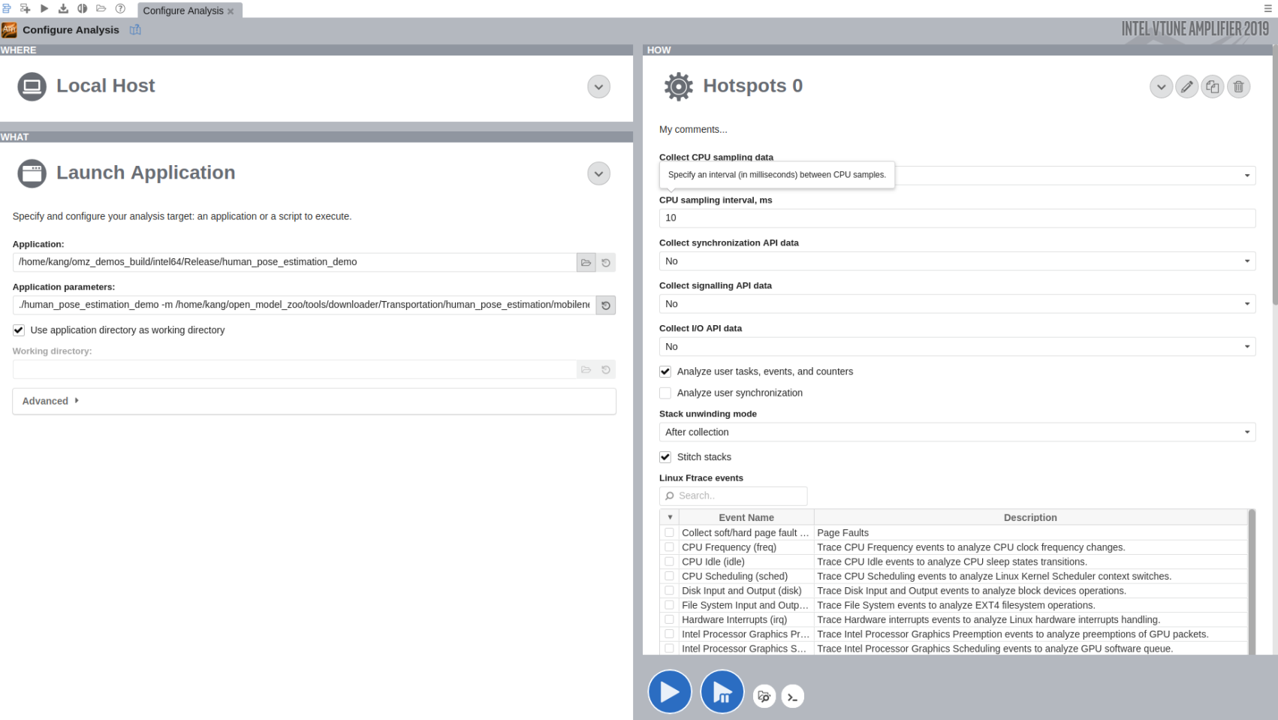The width and height of the screenshot is (1278, 720).
Task: Close the Configure Analysis tab
Action: coord(231,11)
